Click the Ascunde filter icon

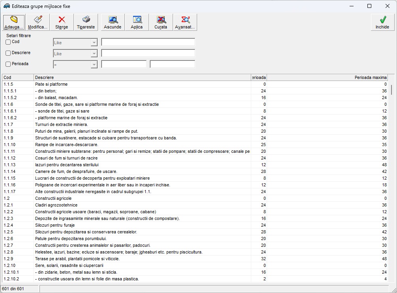[x=113, y=22]
